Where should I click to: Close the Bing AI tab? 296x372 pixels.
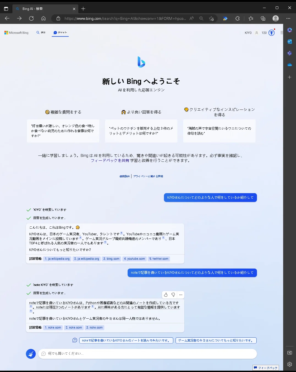tap(74, 9)
